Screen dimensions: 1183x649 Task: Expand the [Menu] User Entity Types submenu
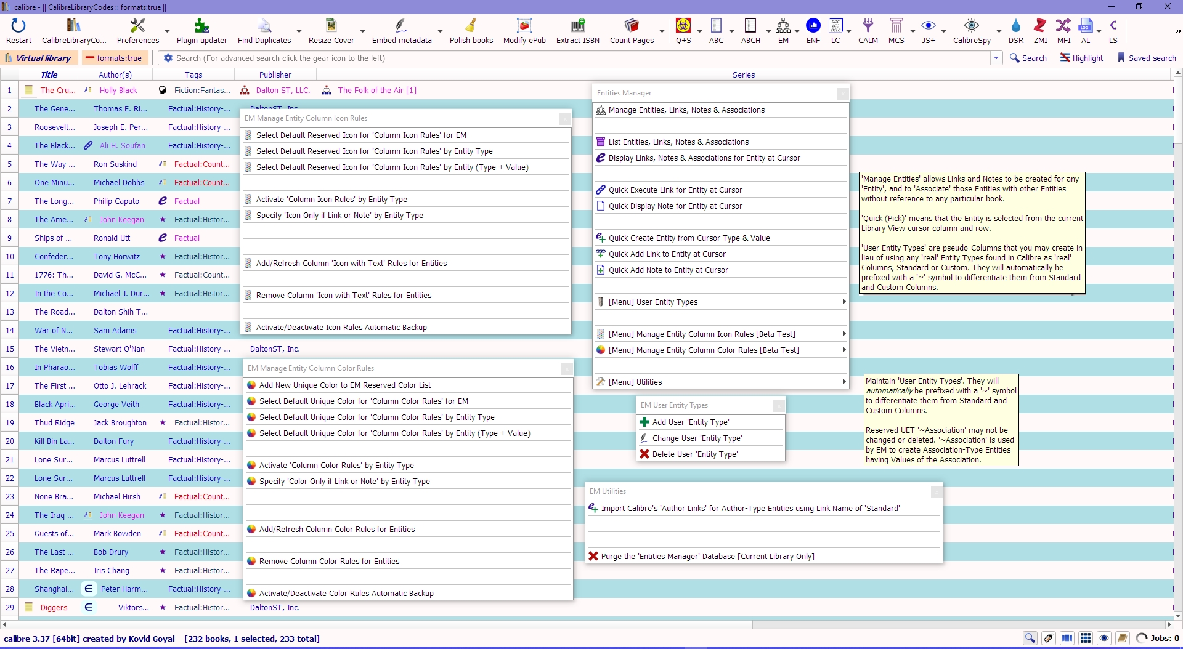tap(721, 302)
